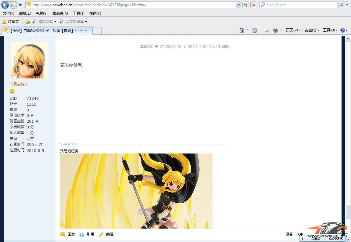This screenshot has height=242, width=351.
Task: Open the Home page icon in command bar
Action: pyautogui.click(x=242, y=30)
